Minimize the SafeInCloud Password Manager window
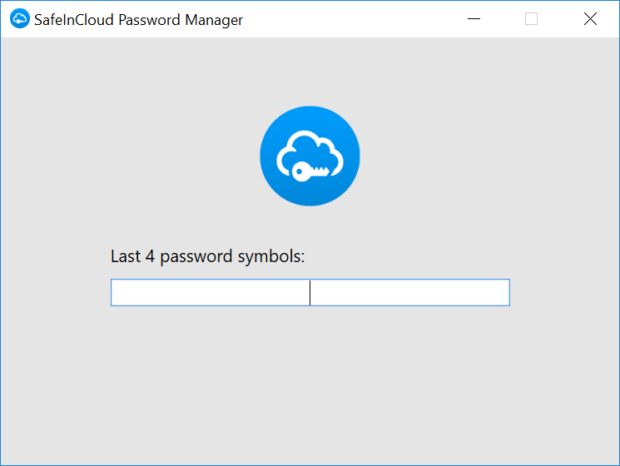Viewport: 620px width, 466px height. (x=474, y=18)
